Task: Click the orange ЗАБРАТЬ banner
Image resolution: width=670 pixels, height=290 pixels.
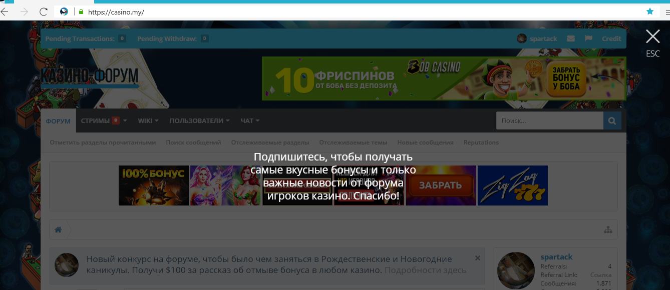Action: [441, 185]
